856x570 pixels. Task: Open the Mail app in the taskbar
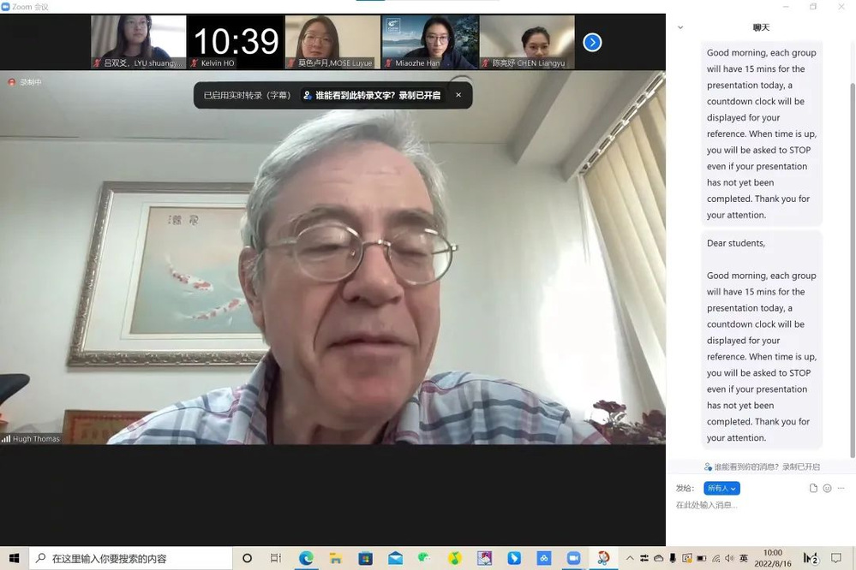click(395, 558)
